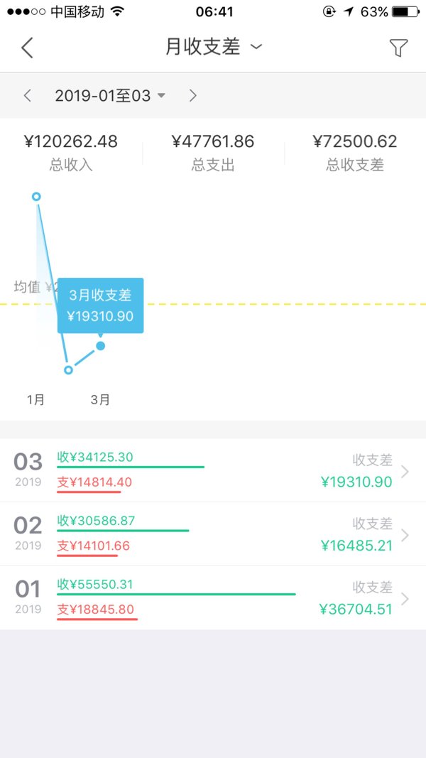Go to previous date range arrow

click(28, 95)
